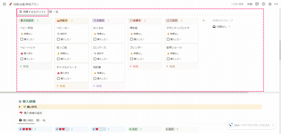The image size is (281, 134).
Task: Click Q&Aへのアクセスをリクエスト button
Action: (251, 125)
